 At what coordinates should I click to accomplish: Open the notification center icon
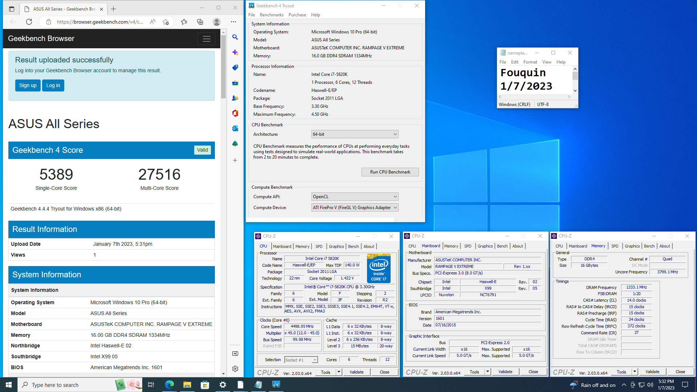coord(685,385)
